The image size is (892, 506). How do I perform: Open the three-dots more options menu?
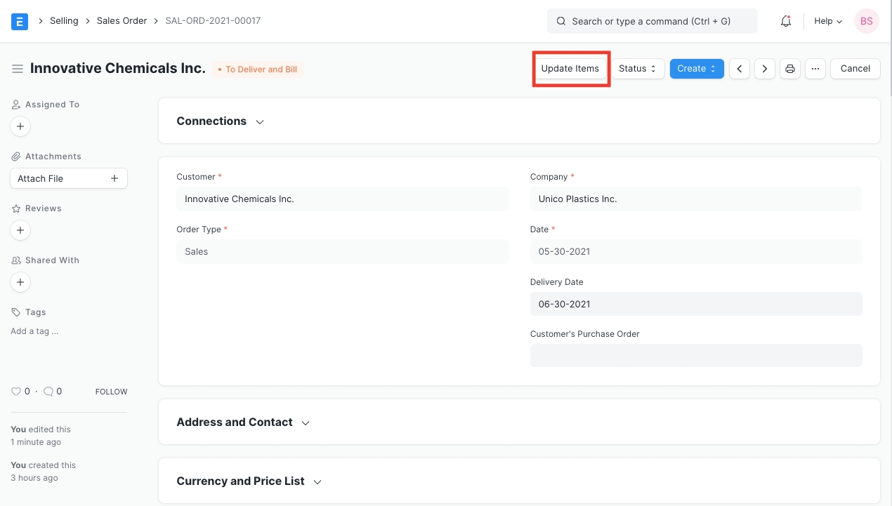[x=815, y=69]
